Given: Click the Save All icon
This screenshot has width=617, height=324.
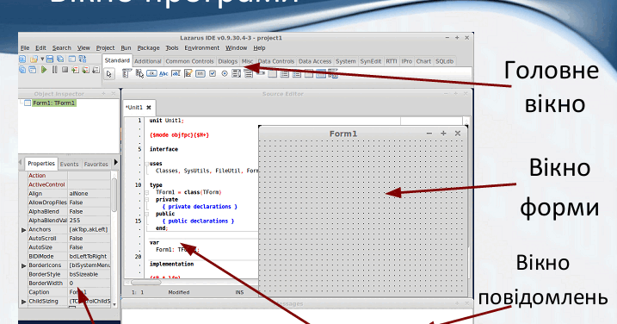Looking at the screenshot, I should tap(60, 59).
